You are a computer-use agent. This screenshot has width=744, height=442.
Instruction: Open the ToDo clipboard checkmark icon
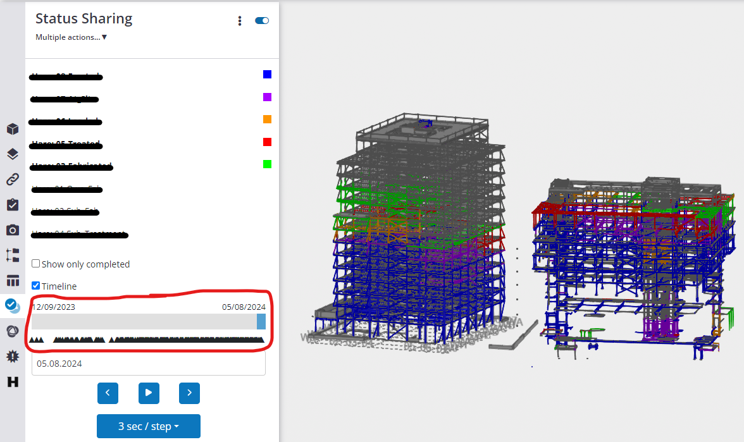(13, 204)
